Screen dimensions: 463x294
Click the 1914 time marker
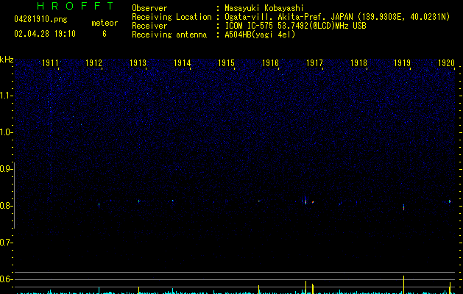(183, 63)
